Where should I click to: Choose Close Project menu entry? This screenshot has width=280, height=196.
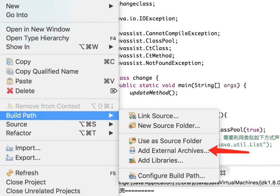[x=26, y=182]
